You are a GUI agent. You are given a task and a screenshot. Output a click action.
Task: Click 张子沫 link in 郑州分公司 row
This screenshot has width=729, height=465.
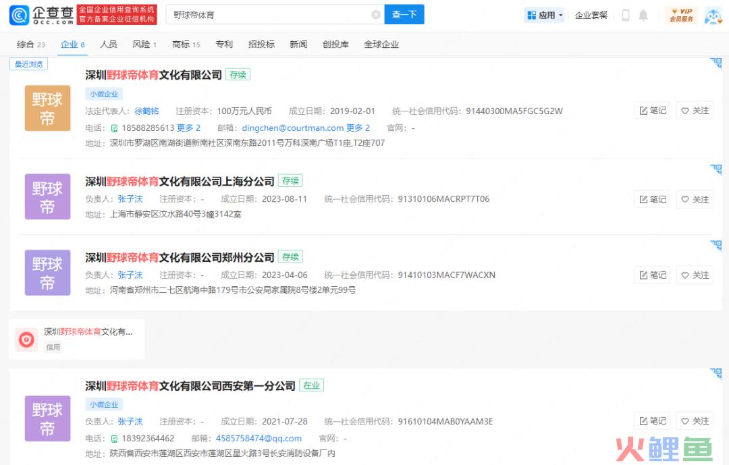click(x=130, y=275)
